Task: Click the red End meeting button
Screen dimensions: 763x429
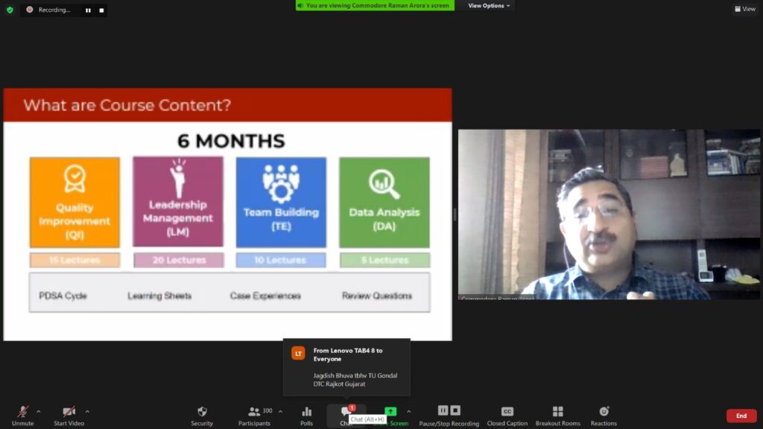Action: point(741,416)
